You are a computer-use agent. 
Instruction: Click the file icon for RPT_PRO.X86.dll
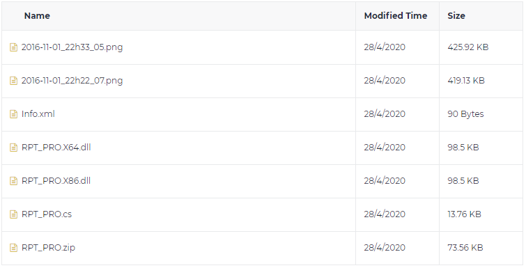click(x=13, y=181)
